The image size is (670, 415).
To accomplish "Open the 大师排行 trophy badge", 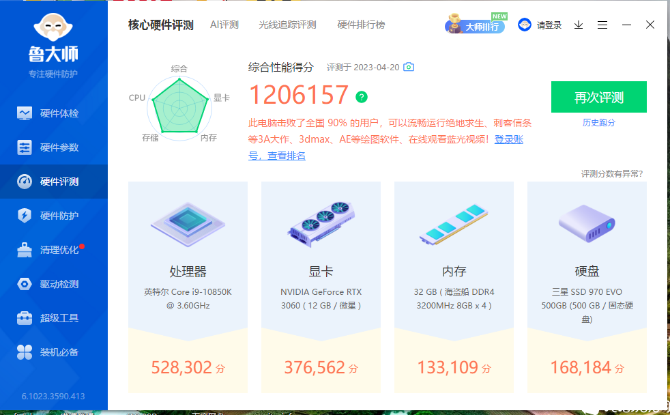I will (476, 24).
